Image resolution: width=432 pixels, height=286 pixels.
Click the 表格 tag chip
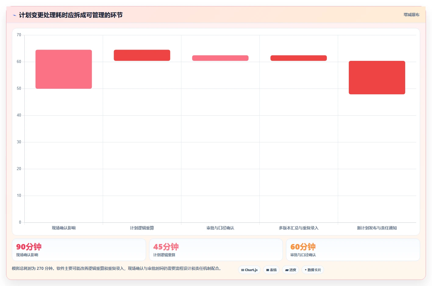coord(271,270)
